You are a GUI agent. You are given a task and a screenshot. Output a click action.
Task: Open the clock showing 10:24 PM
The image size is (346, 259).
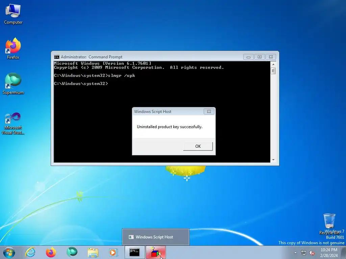click(329, 253)
